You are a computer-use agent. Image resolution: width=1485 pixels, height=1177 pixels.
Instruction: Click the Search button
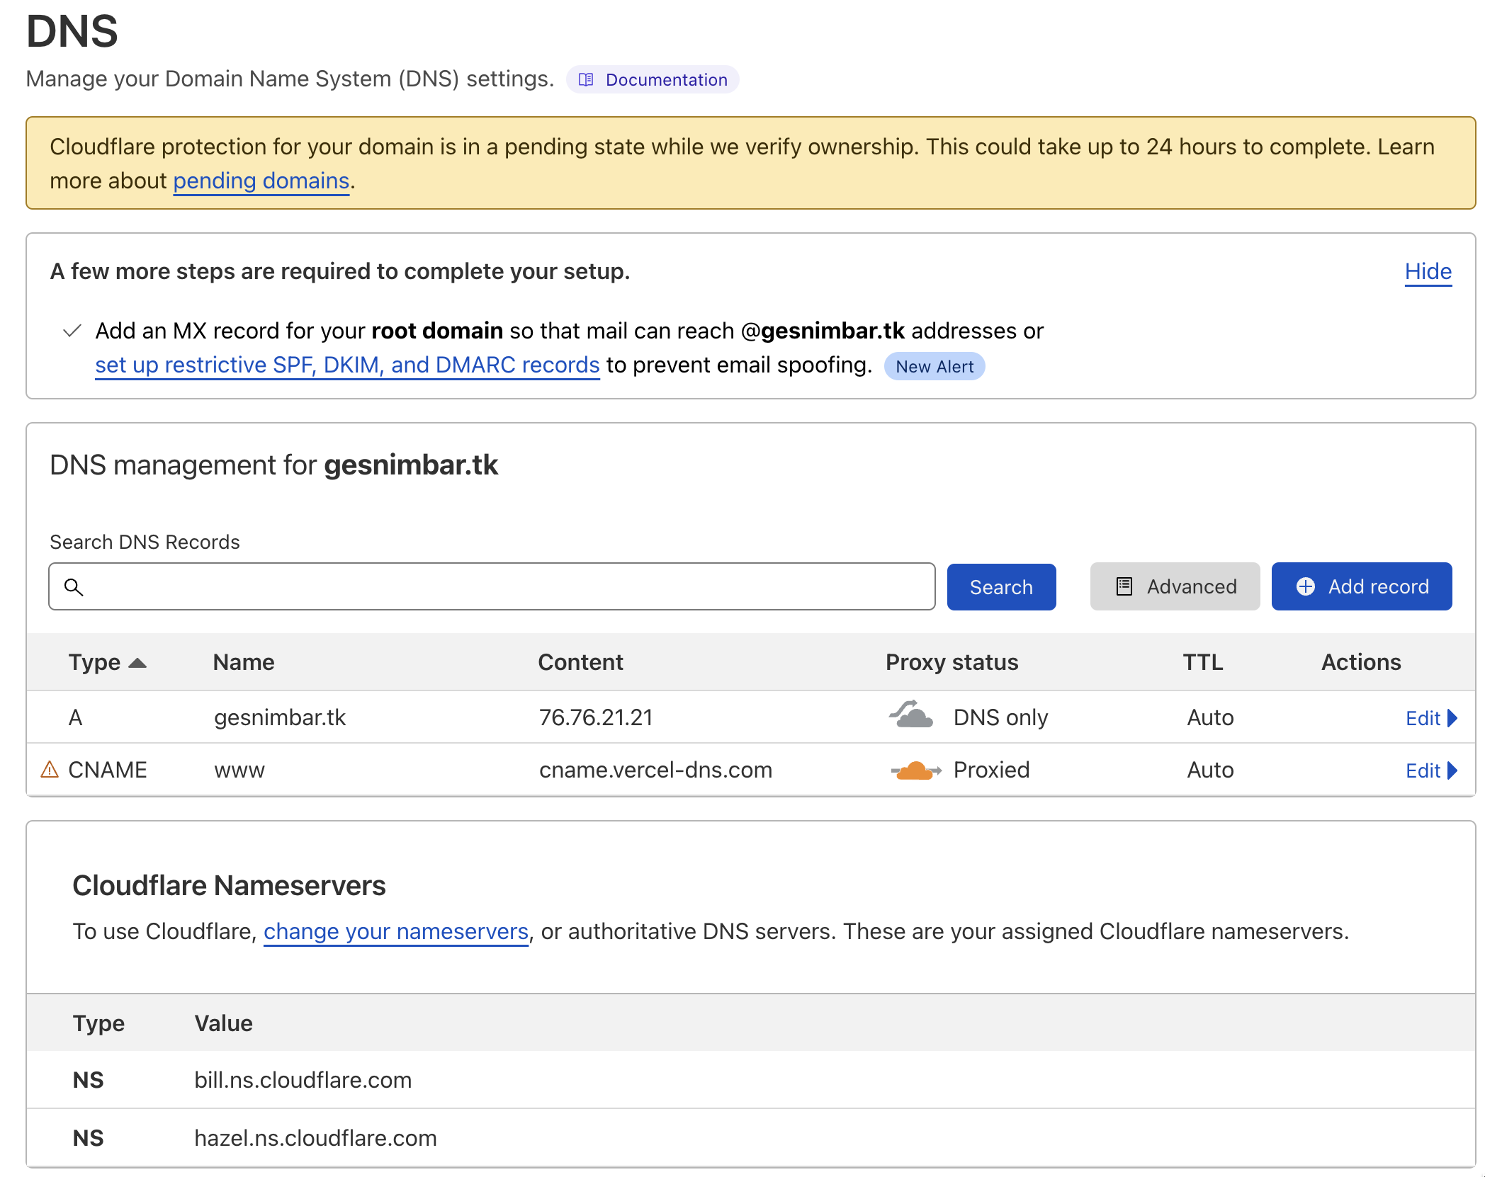coord(1001,586)
